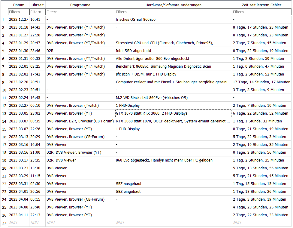Select row number 13 header
The width and height of the screenshot is (293, 228).
click(x=4, y=113)
